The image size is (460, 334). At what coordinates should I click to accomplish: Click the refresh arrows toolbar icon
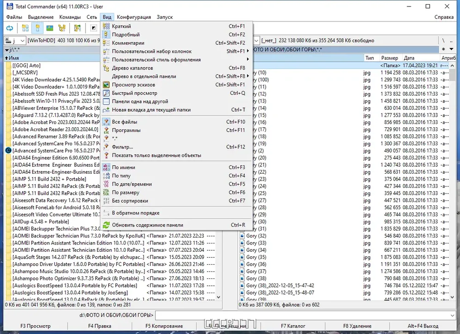click(x=10, y=28)
